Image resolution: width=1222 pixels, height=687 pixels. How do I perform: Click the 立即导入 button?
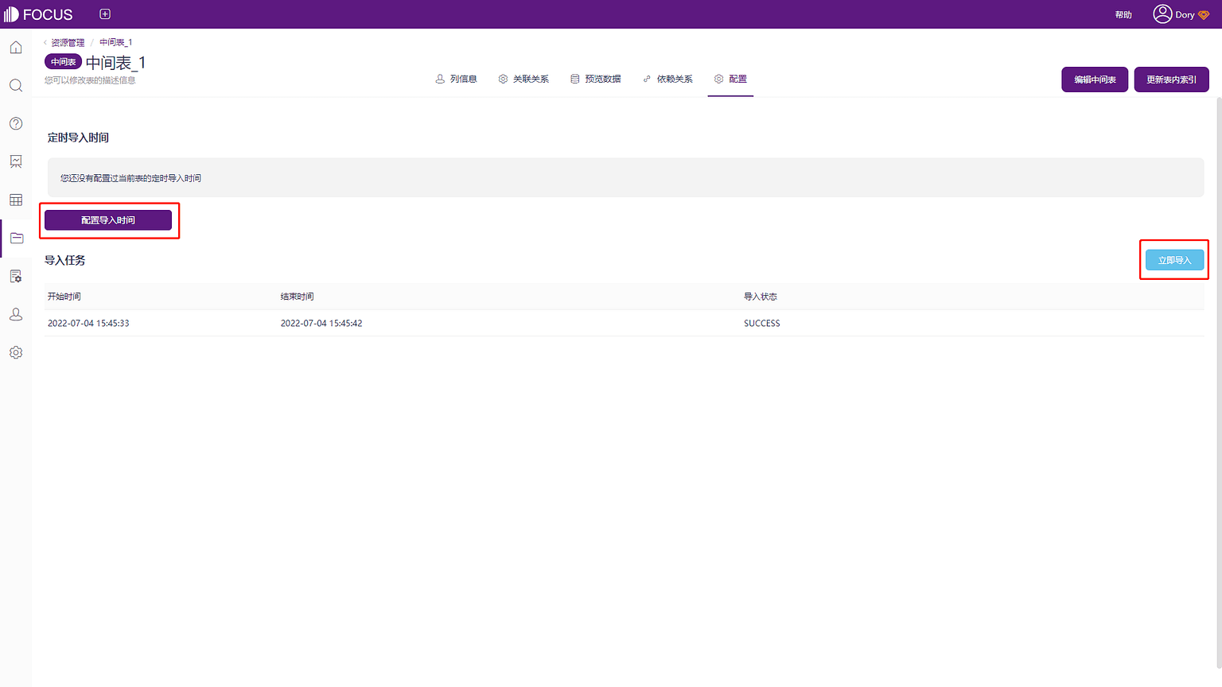coord(1174,260)
